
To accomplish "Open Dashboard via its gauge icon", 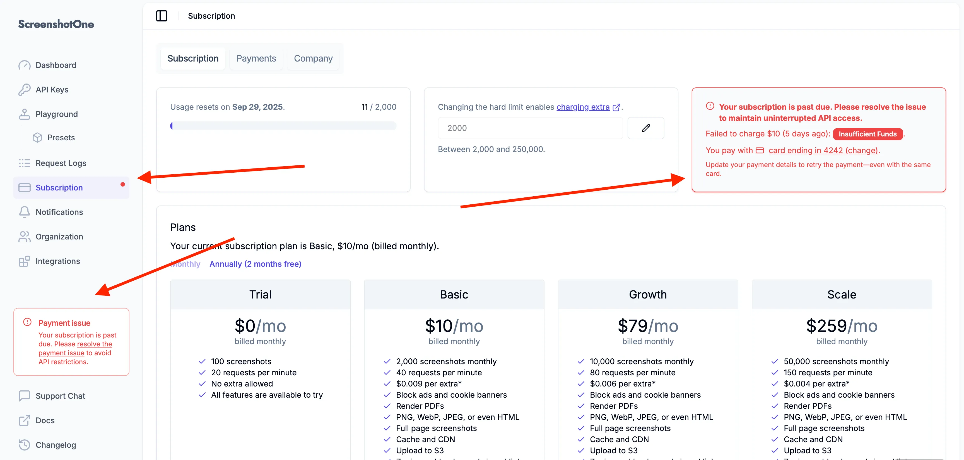I will point(24,65).
